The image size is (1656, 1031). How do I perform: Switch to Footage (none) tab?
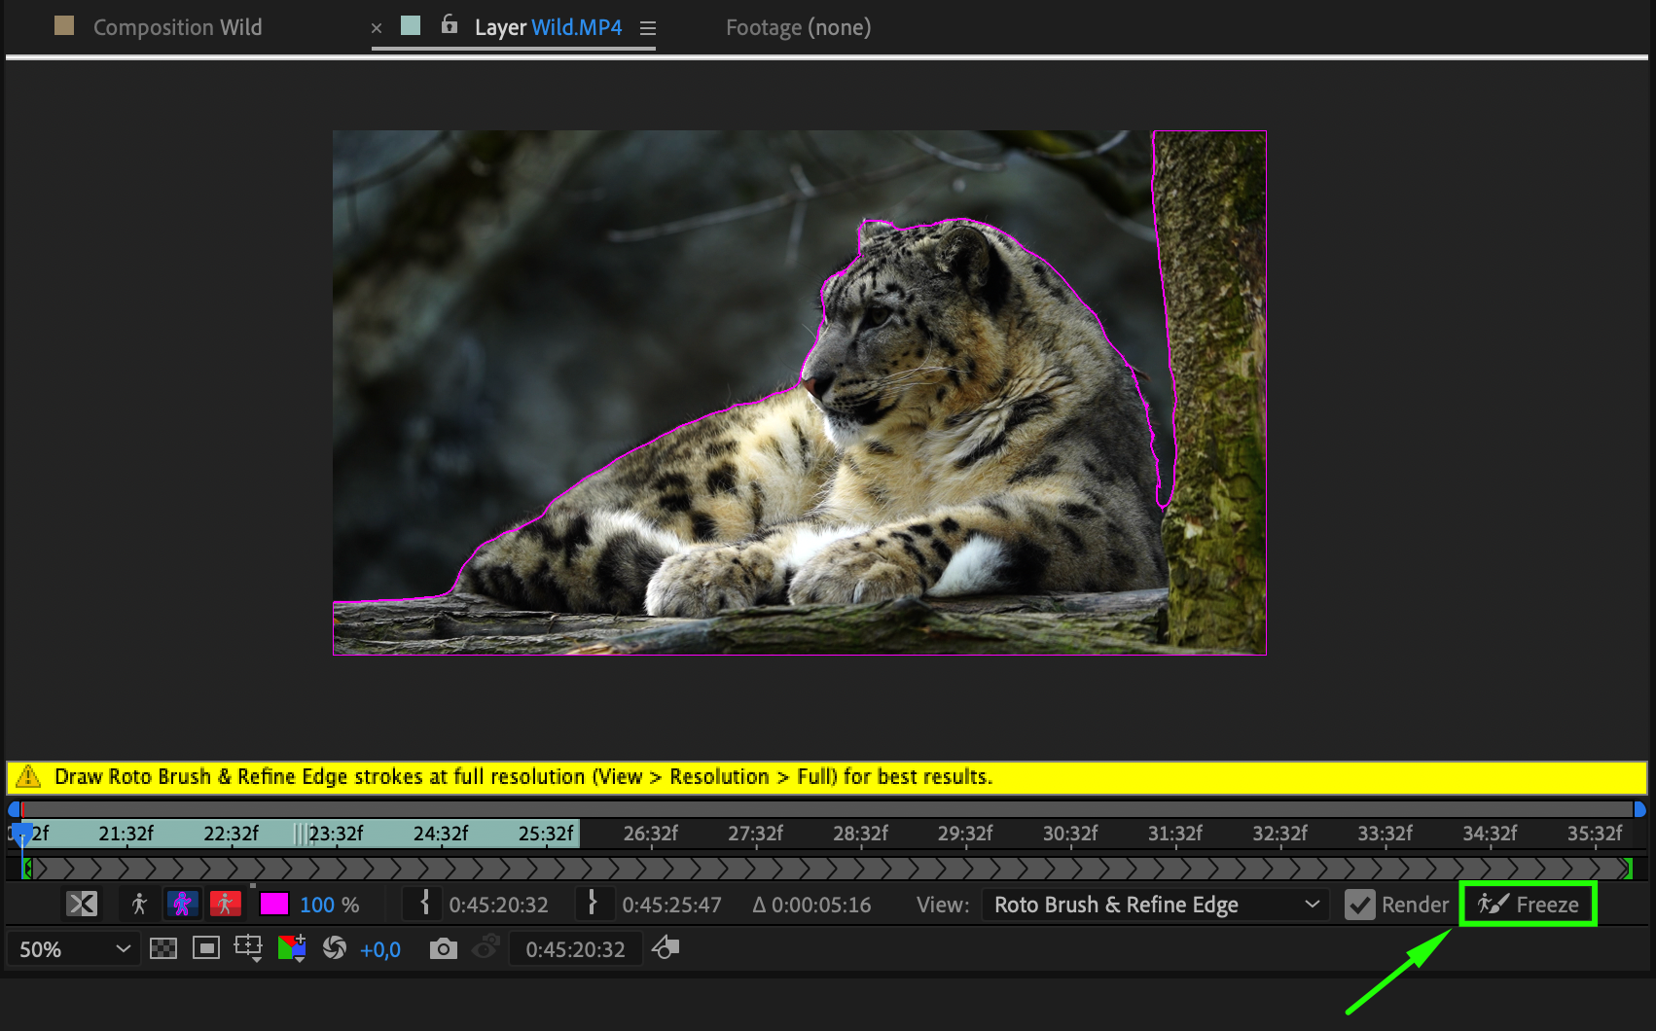point(798,27)
